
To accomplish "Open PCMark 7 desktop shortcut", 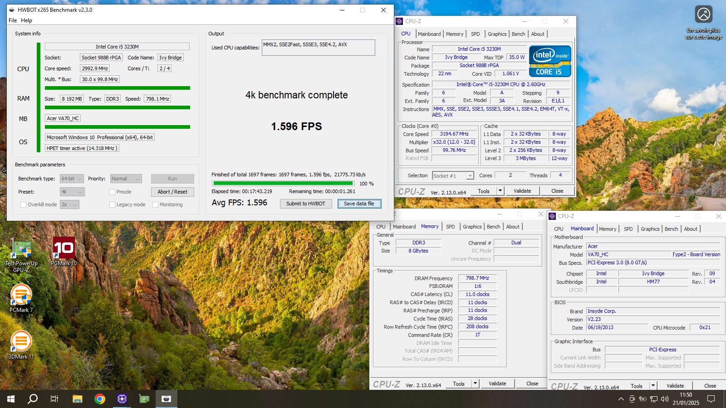I will tap(21, 298).
